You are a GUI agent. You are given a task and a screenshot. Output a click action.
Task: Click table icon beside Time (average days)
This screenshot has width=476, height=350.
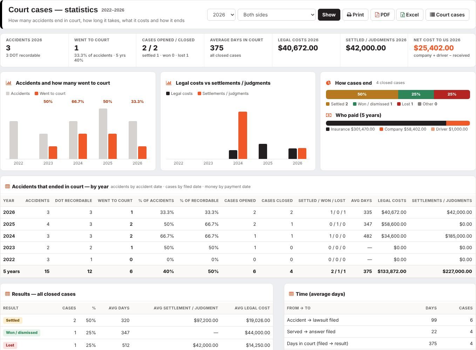pos(291,294)
